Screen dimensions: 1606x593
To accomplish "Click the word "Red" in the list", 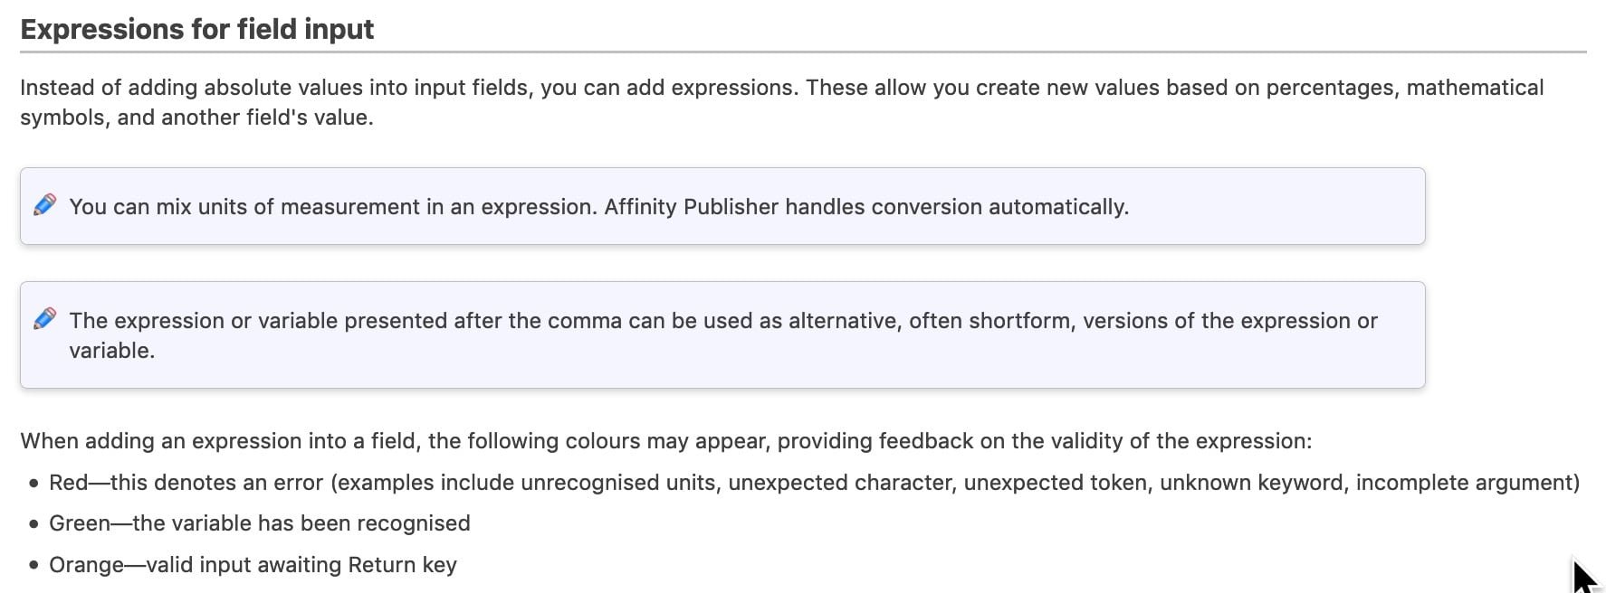I will coord(69,483).
